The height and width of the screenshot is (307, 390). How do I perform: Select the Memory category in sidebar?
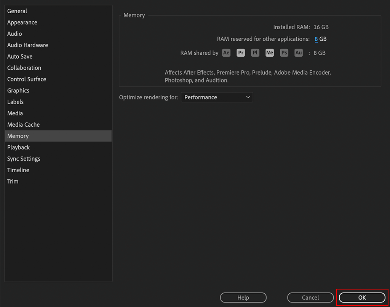pos(58,136)
